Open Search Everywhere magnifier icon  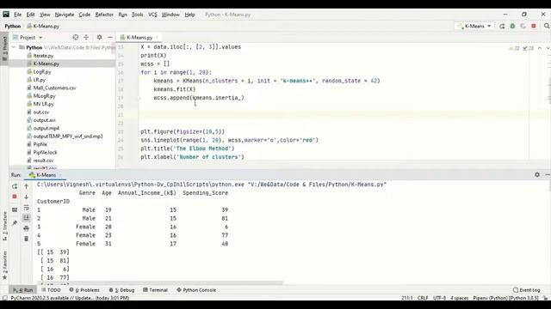click(547, 27)
